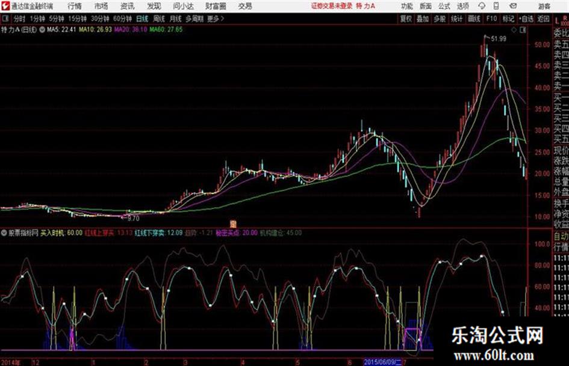The width and height of the screenshot is (569, 366).
Task: Open the 交易 menu
Action: point(245,6)
